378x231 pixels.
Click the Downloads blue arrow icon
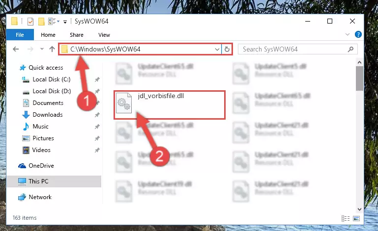click(x=26, y=115)
